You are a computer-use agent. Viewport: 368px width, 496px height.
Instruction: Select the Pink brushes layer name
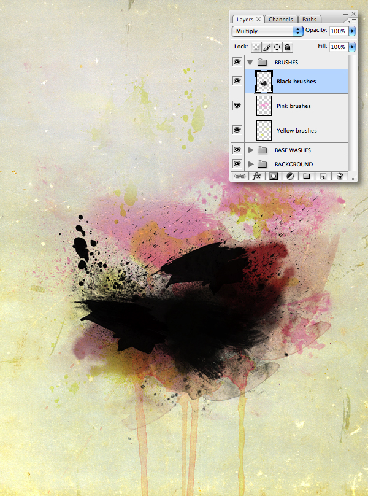click(x=293, y=106)
